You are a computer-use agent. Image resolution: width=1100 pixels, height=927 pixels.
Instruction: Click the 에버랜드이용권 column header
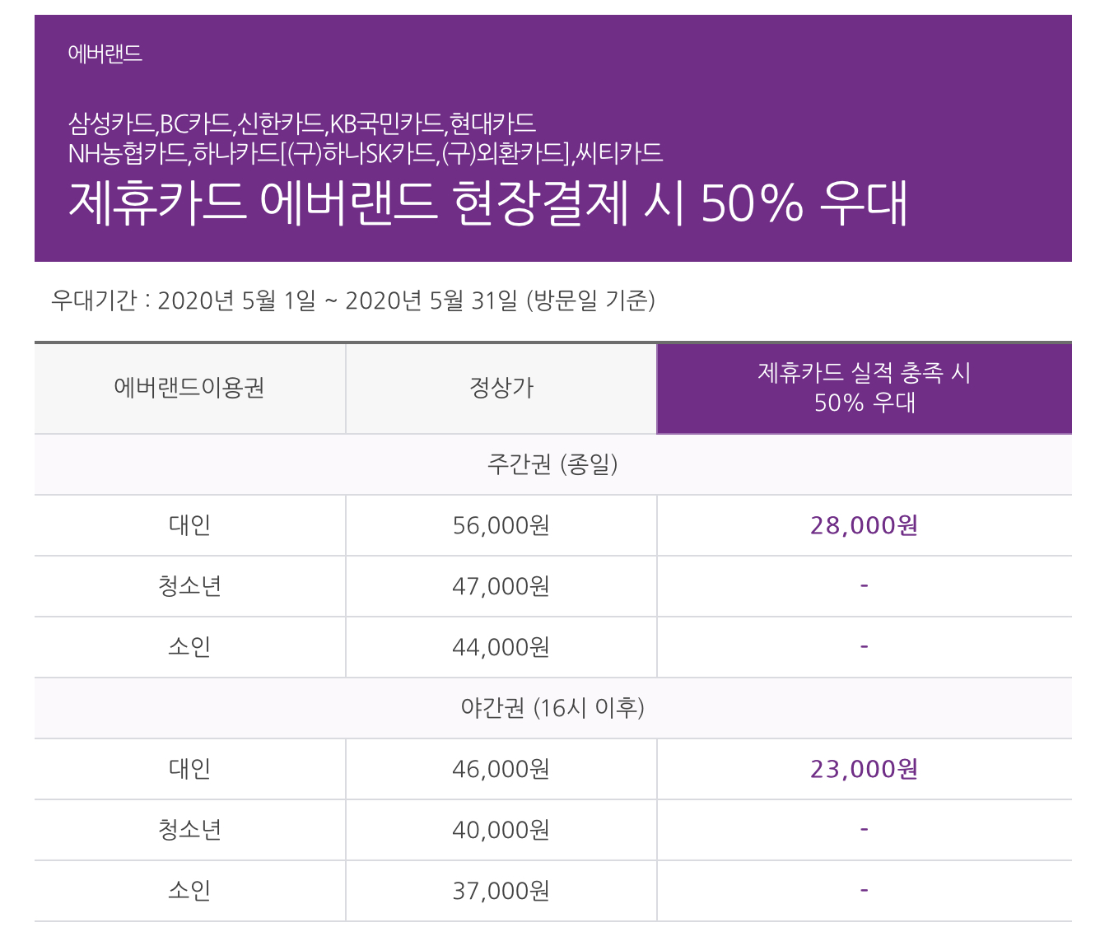tap(189, 388)
